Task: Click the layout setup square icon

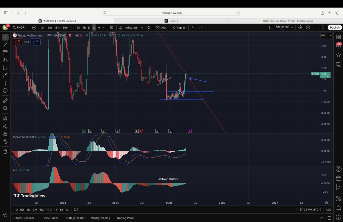Action: coord(271,28)
